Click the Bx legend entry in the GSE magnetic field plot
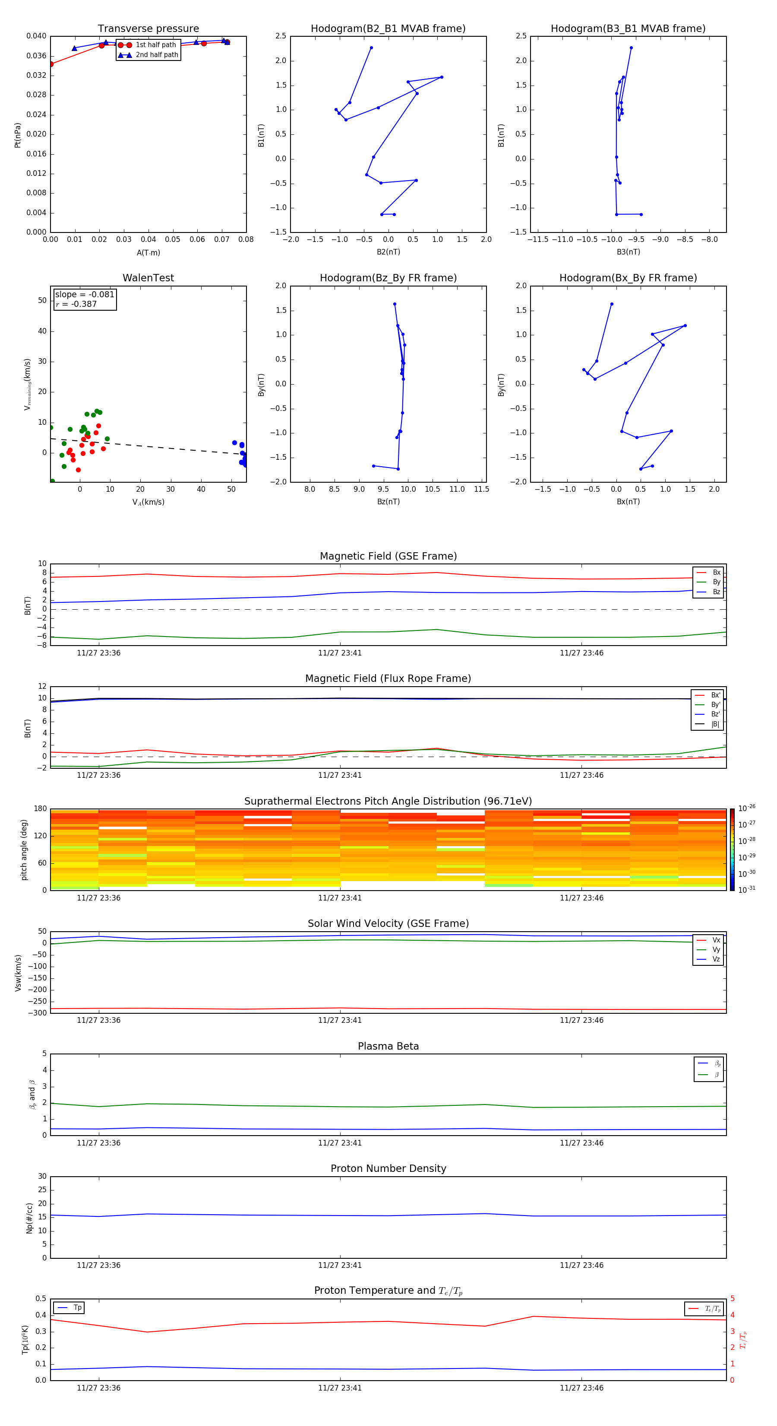The image size is (777, 1426). [708, 573]
